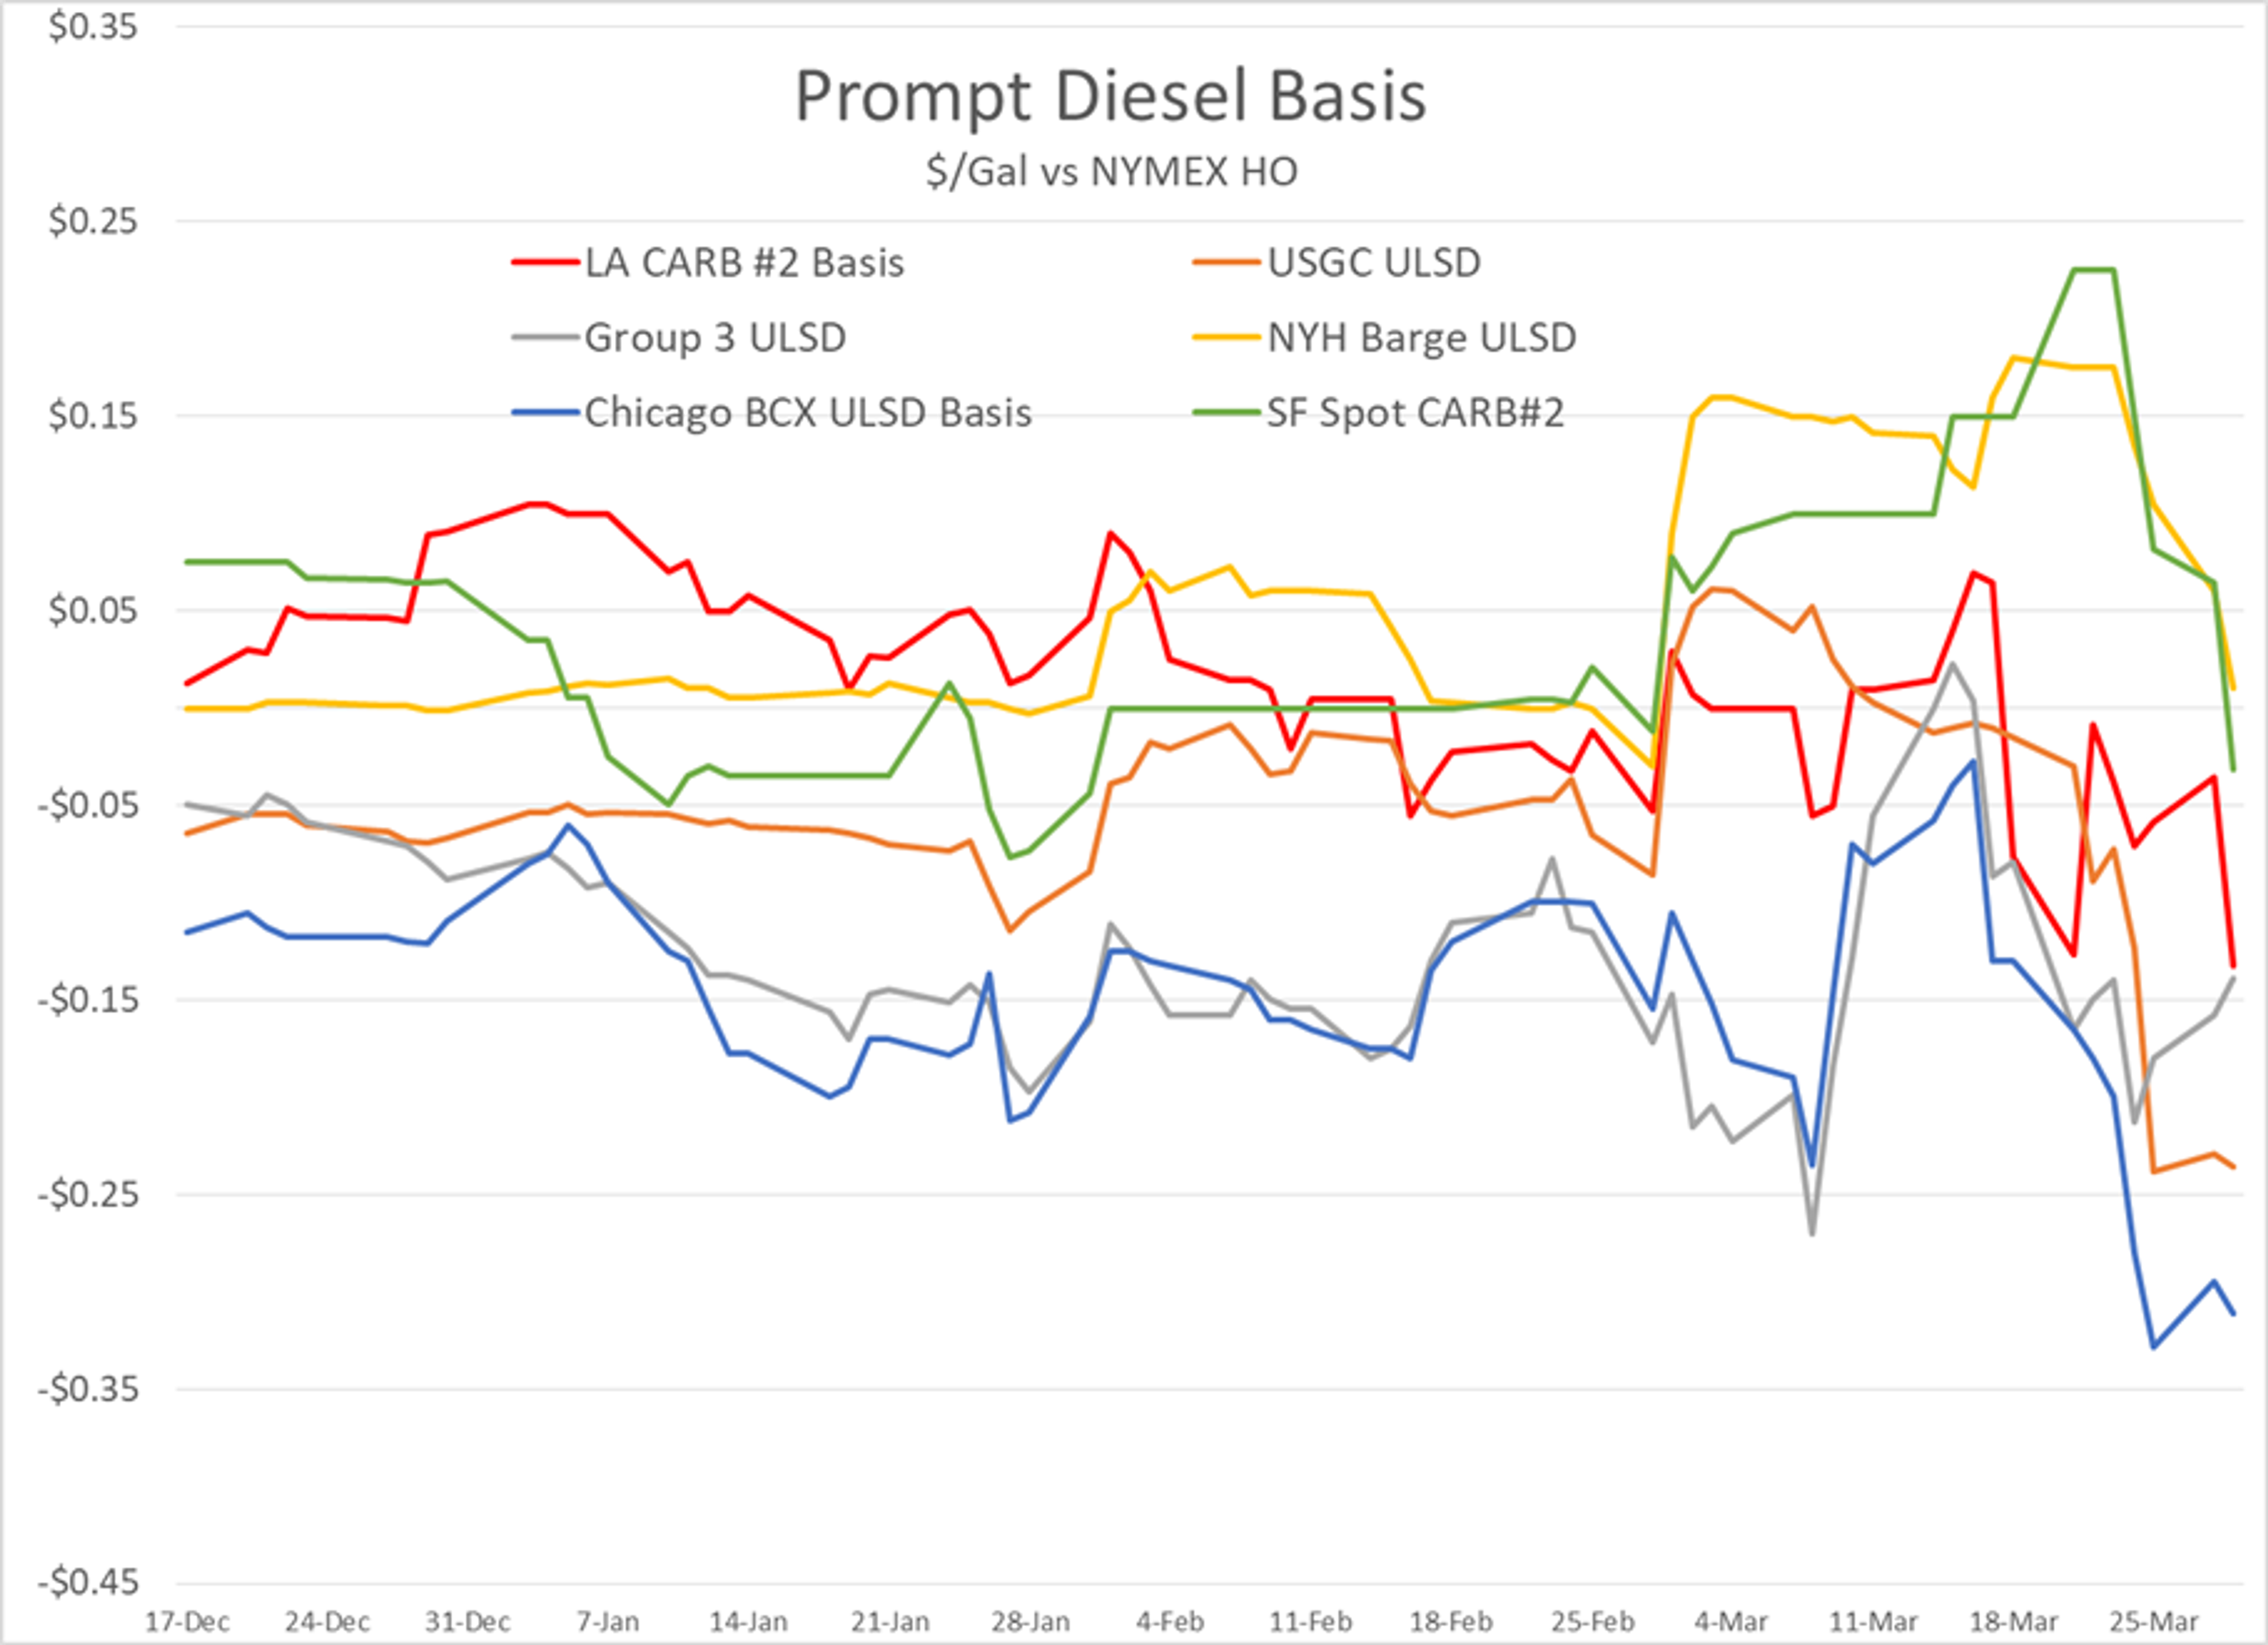Click the '$0.35' y-axis label

tap(92, 26)
